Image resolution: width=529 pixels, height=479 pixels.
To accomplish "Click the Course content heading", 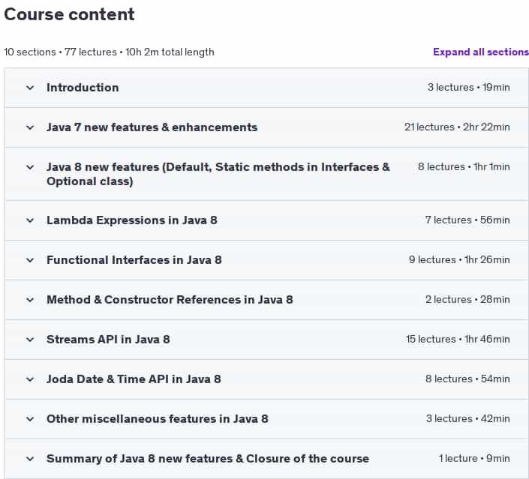I will click(x=69, y=14).
